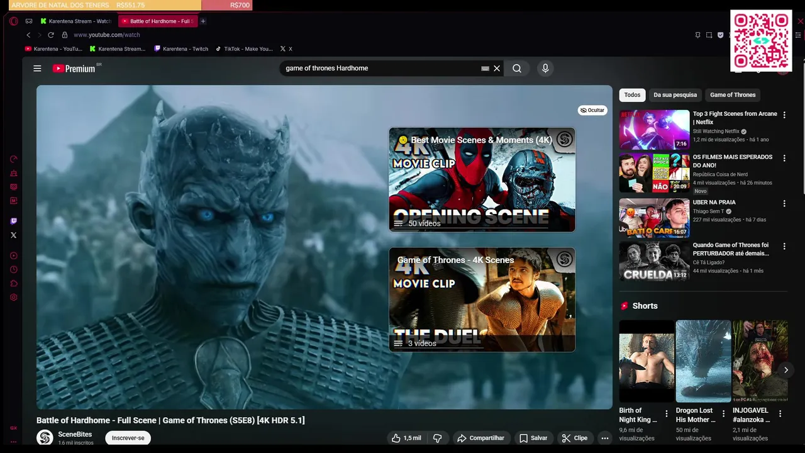
Task: Submit search with the magnifier button
Action: click(517, 68)
